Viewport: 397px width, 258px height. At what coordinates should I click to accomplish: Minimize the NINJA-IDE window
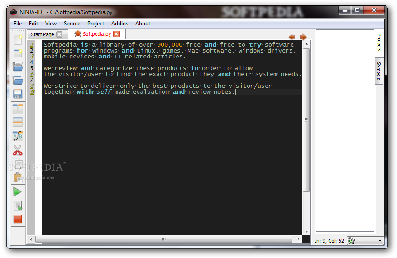344,10
